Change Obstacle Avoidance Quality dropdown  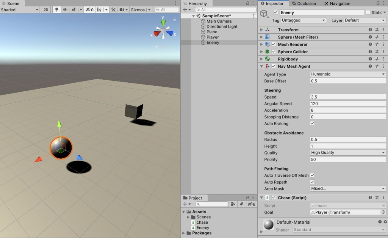click(x=347, y=153)
